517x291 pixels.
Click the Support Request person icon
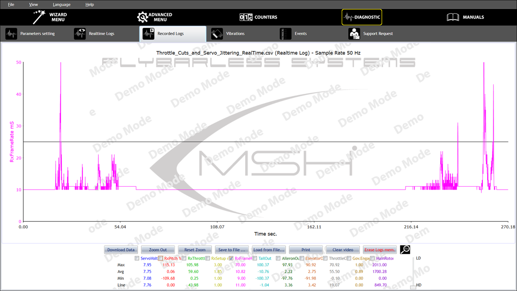[354, 34]
